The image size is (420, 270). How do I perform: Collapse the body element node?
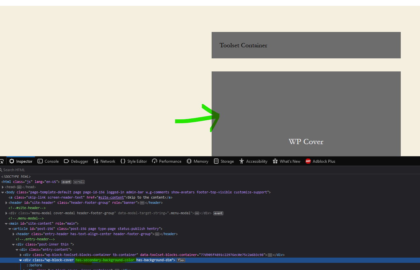pos(3,192)
